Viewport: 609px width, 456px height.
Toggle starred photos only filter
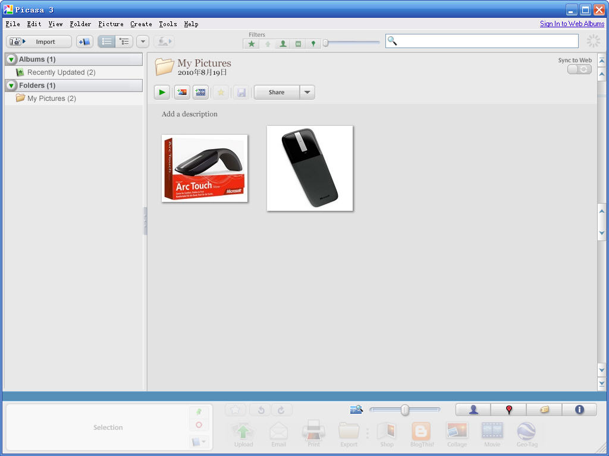[x=252, y=44]
